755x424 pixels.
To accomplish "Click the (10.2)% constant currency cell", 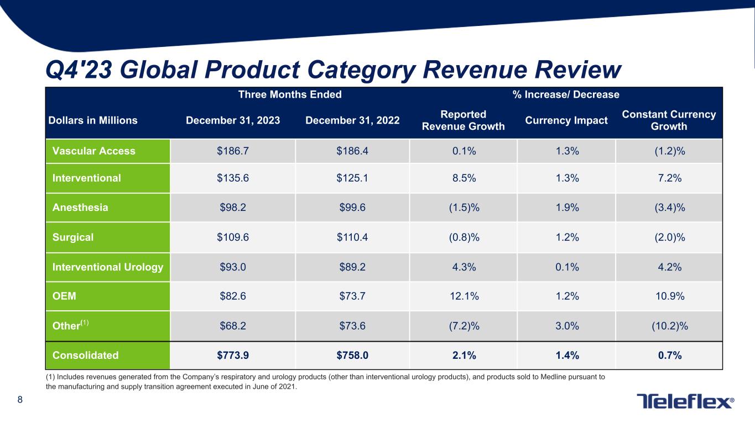I will point(669,326).
